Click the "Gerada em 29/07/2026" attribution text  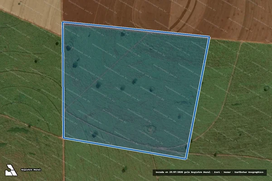pos(209,172)
